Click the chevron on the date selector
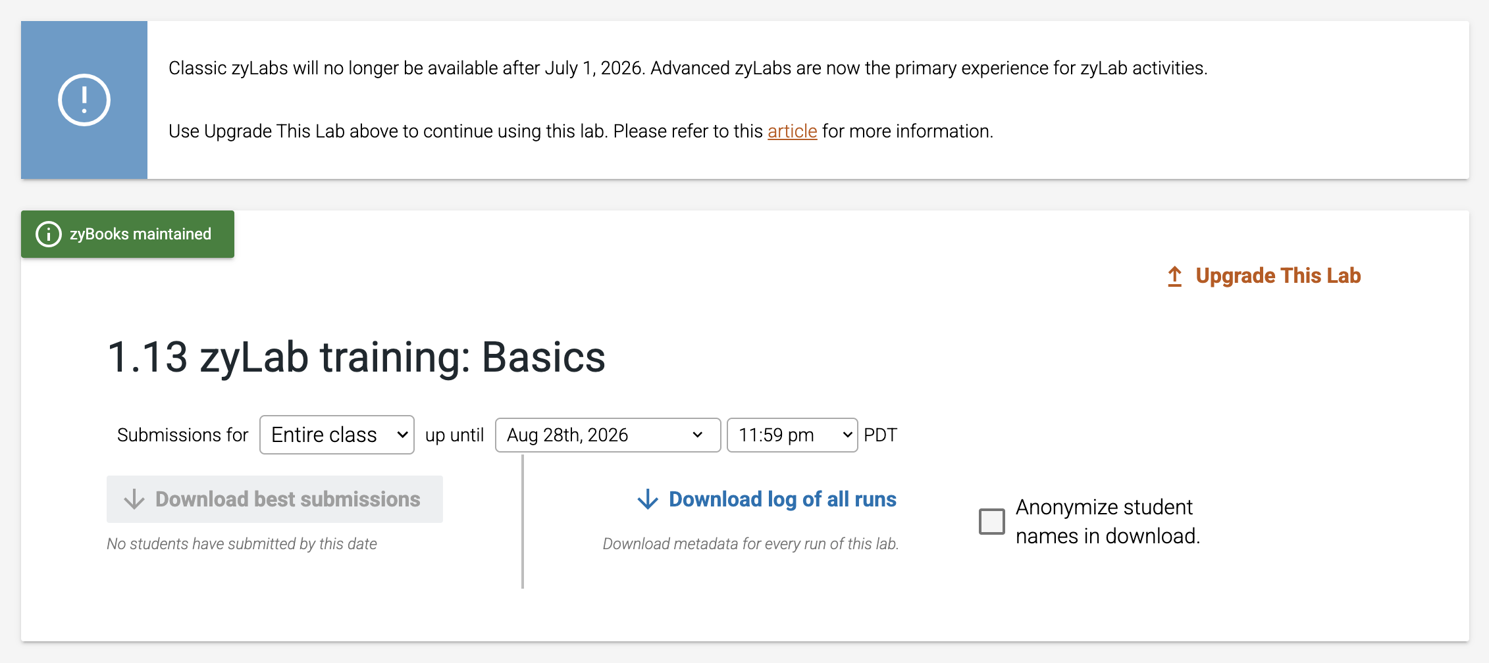This screenshot has height=663, width=1489. 698,435
